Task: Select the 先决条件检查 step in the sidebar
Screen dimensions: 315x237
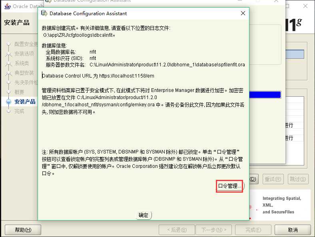Action: [26, 82]
